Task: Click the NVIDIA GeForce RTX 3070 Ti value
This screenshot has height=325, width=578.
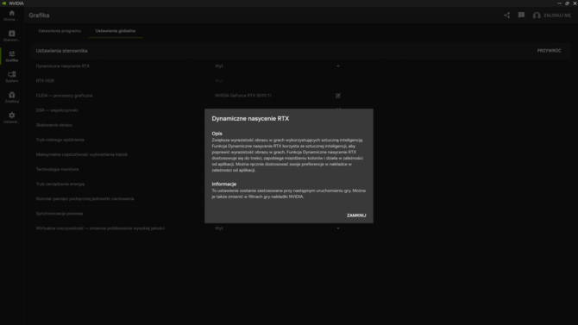Action: click(243, 96)
